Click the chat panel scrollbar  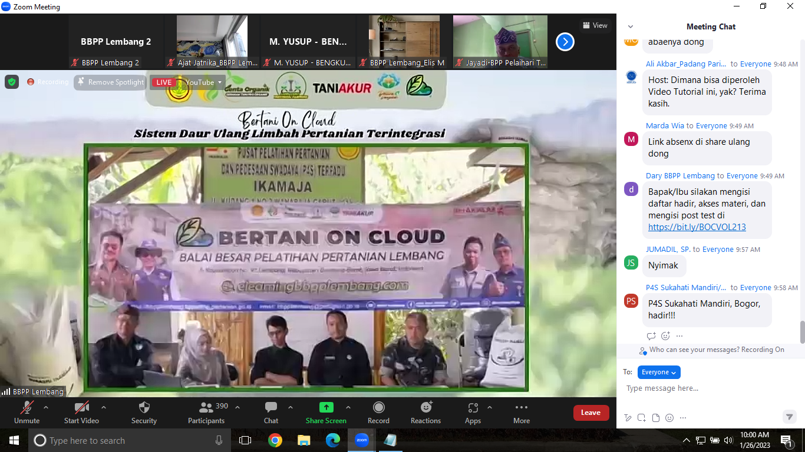(801, 331)
